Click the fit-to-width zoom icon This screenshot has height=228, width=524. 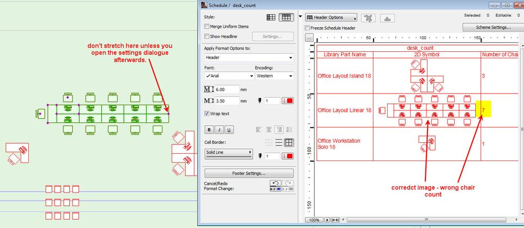pyautogui.click(x=335, y=220)
